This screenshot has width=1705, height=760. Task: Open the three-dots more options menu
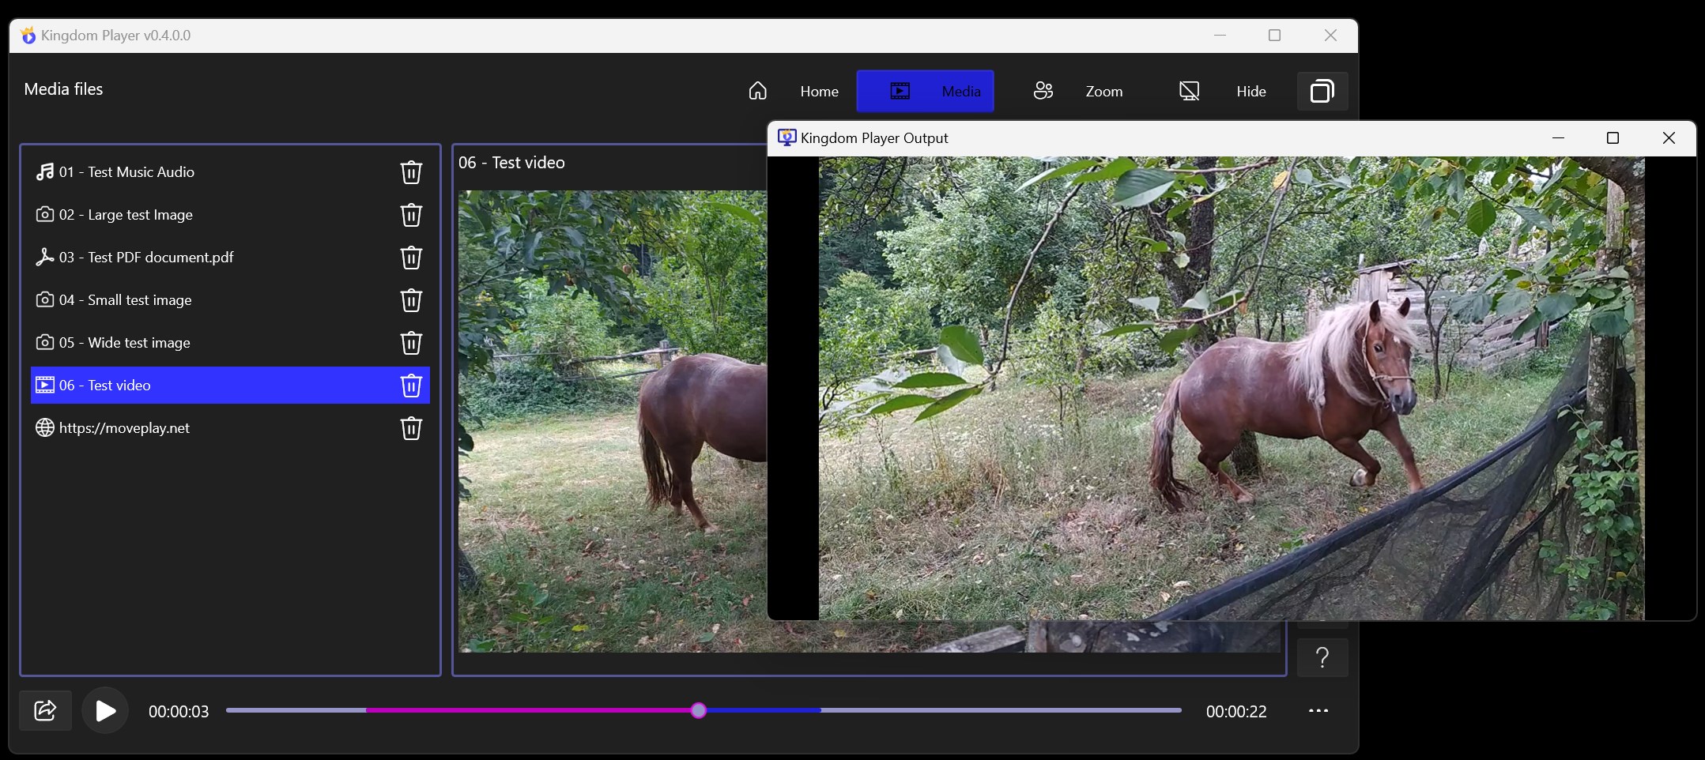[1318, 711]
